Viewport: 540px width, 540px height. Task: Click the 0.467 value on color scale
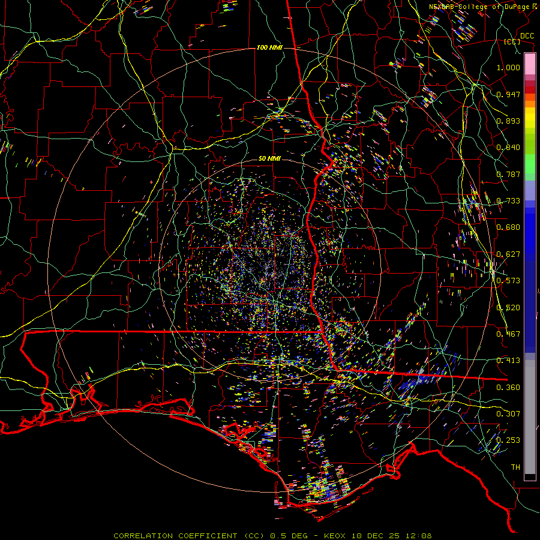[508, 334]
